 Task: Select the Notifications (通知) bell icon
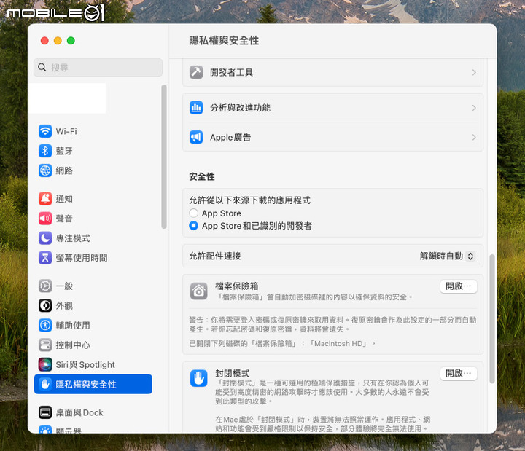(x=45, y=199)
